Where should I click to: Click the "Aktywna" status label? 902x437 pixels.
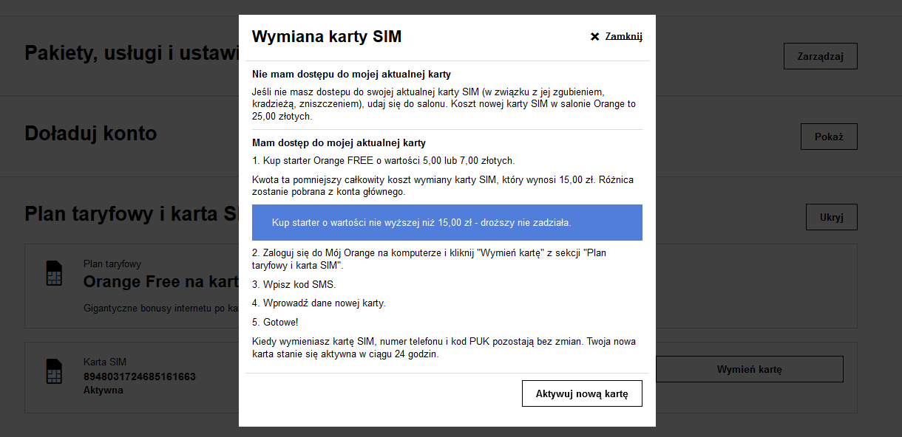(x=102, y=390)
